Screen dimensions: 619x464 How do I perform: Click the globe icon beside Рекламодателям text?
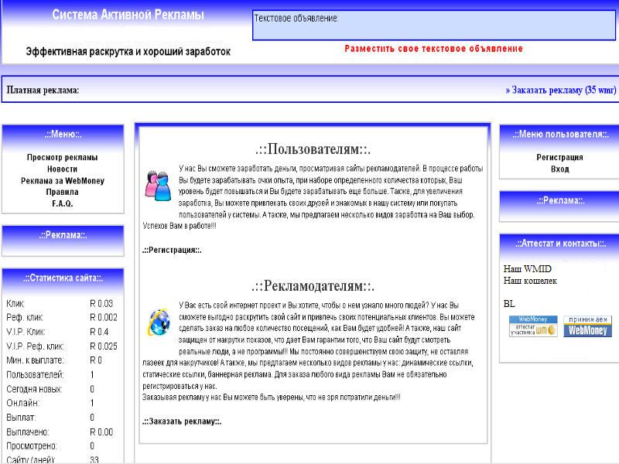coord(159,322)
